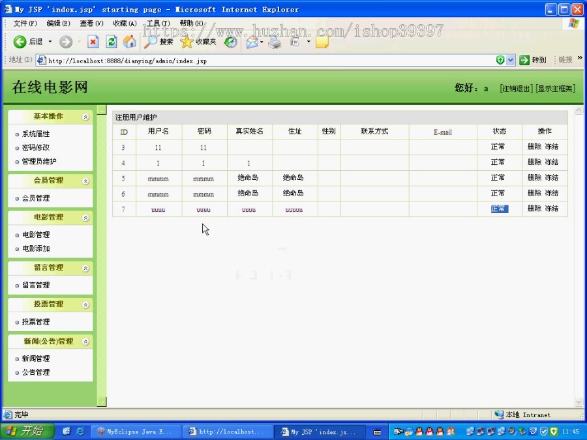Click the highlighted 正常 status in row 7
This screenshot has height=440, width=587.
[x=500, y=209]
